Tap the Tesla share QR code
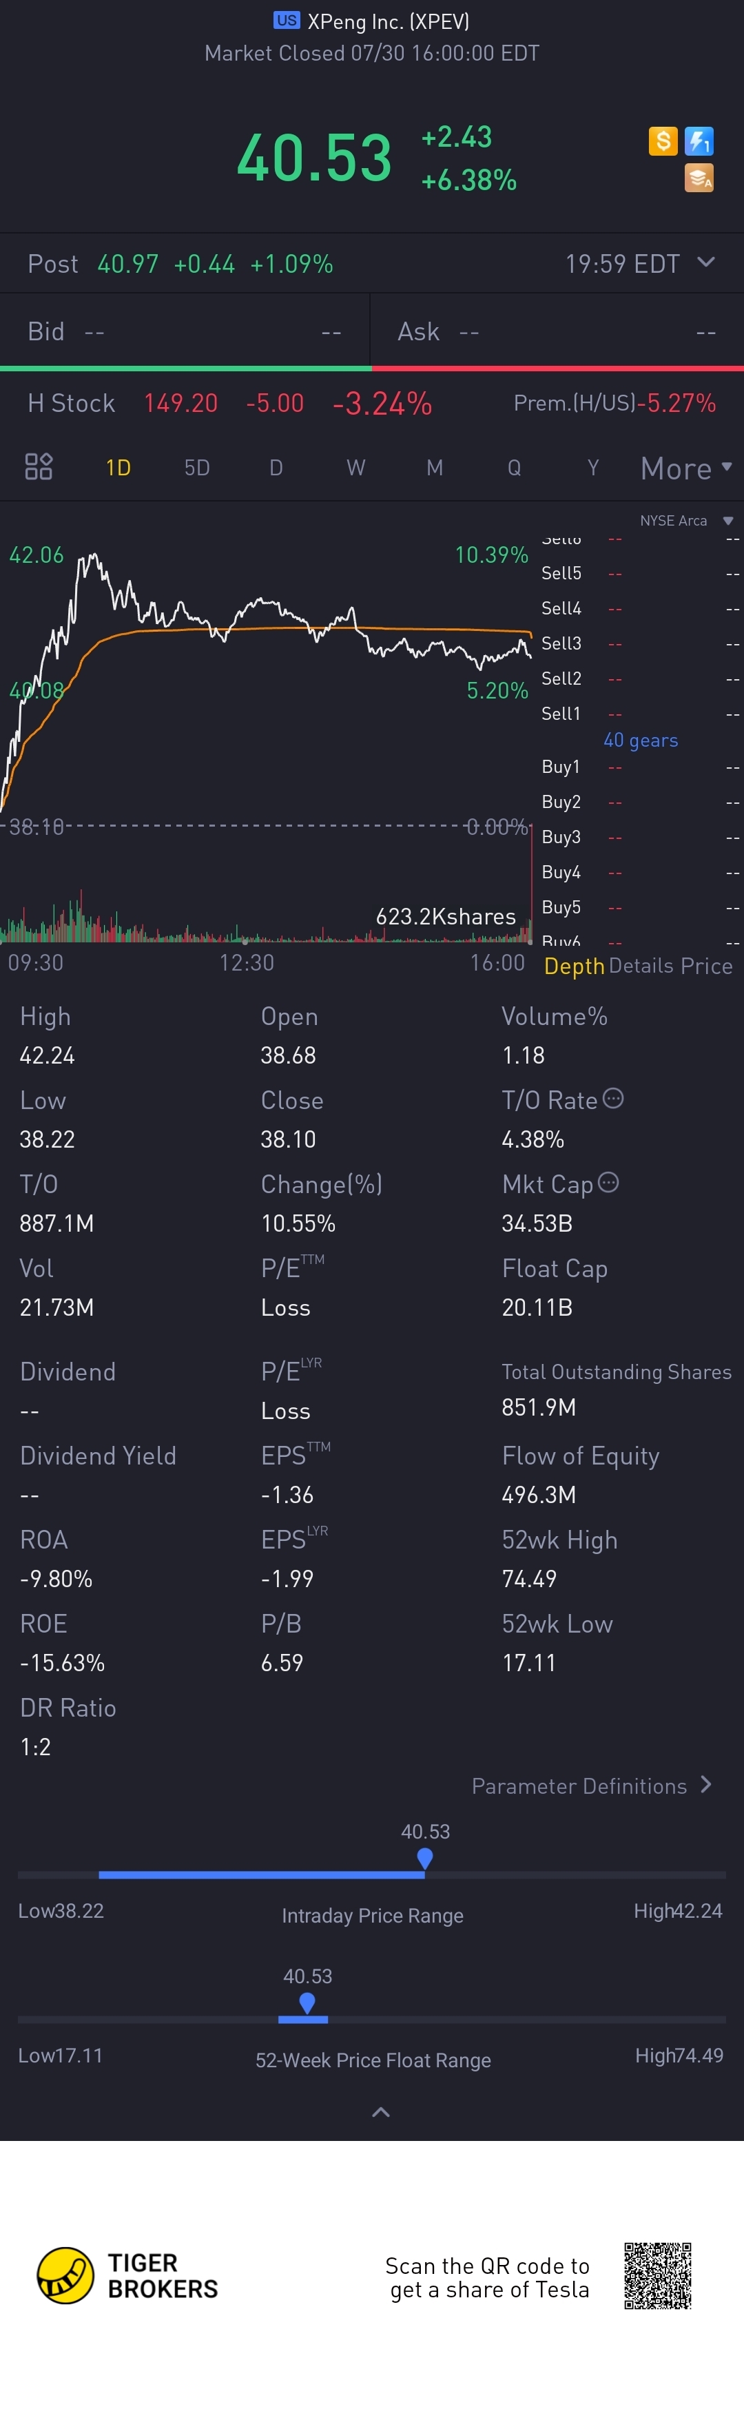The height and width of the screenshot is (2411, 744). 658,2275
